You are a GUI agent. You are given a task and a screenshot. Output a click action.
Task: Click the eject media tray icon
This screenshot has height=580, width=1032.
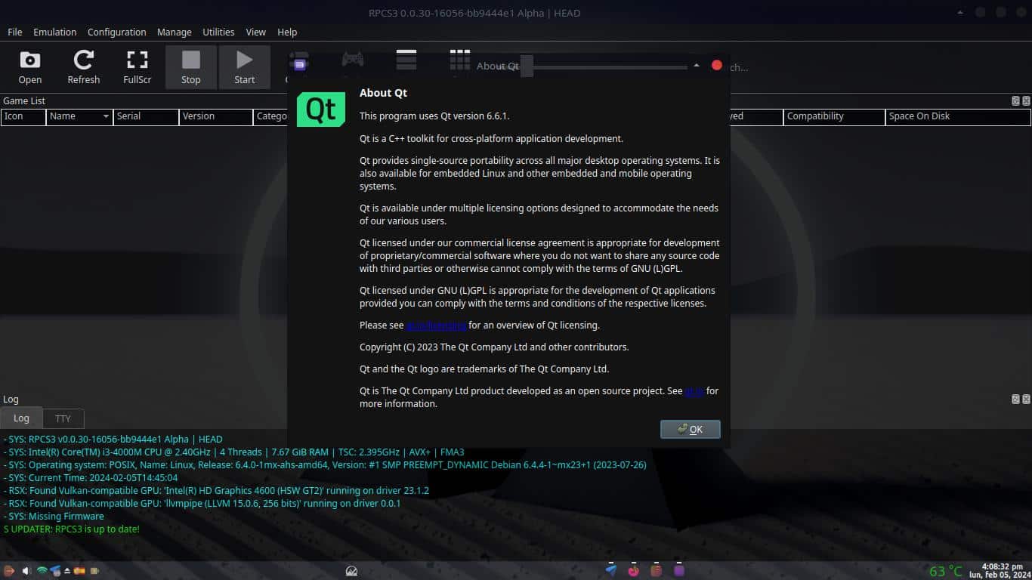coord(67,571)
